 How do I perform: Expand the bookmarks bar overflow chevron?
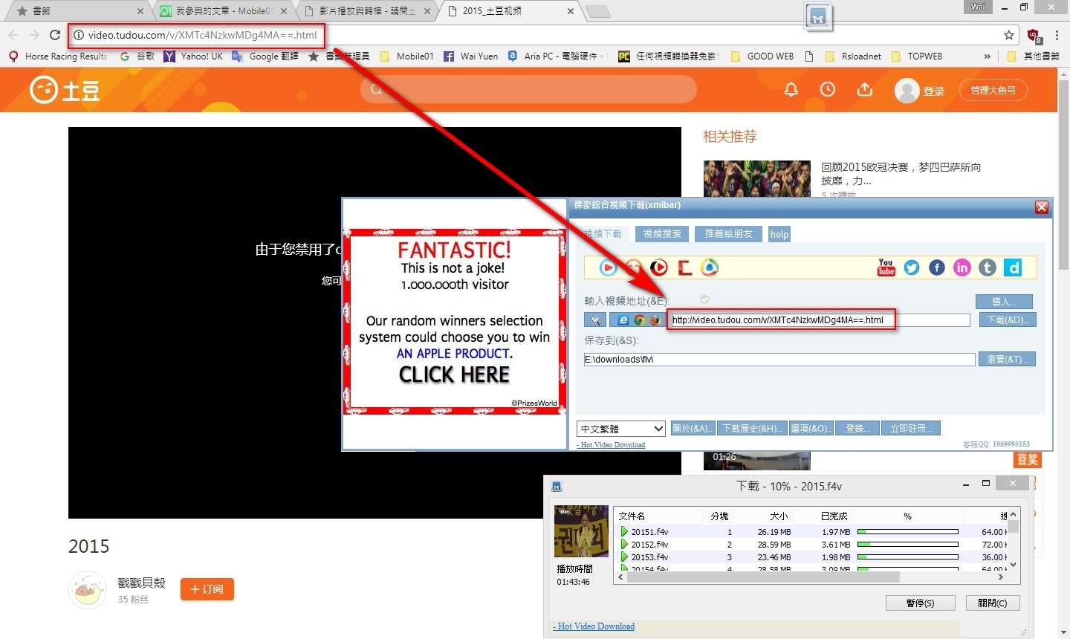pos(987,56)
